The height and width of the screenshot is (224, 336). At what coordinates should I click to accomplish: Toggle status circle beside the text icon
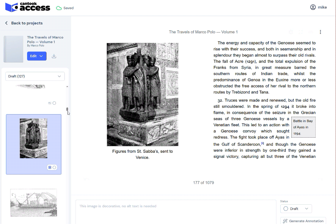point(54,103)
